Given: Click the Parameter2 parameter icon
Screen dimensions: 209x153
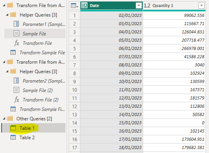Looking at the screenshot, I should (16, 81).
